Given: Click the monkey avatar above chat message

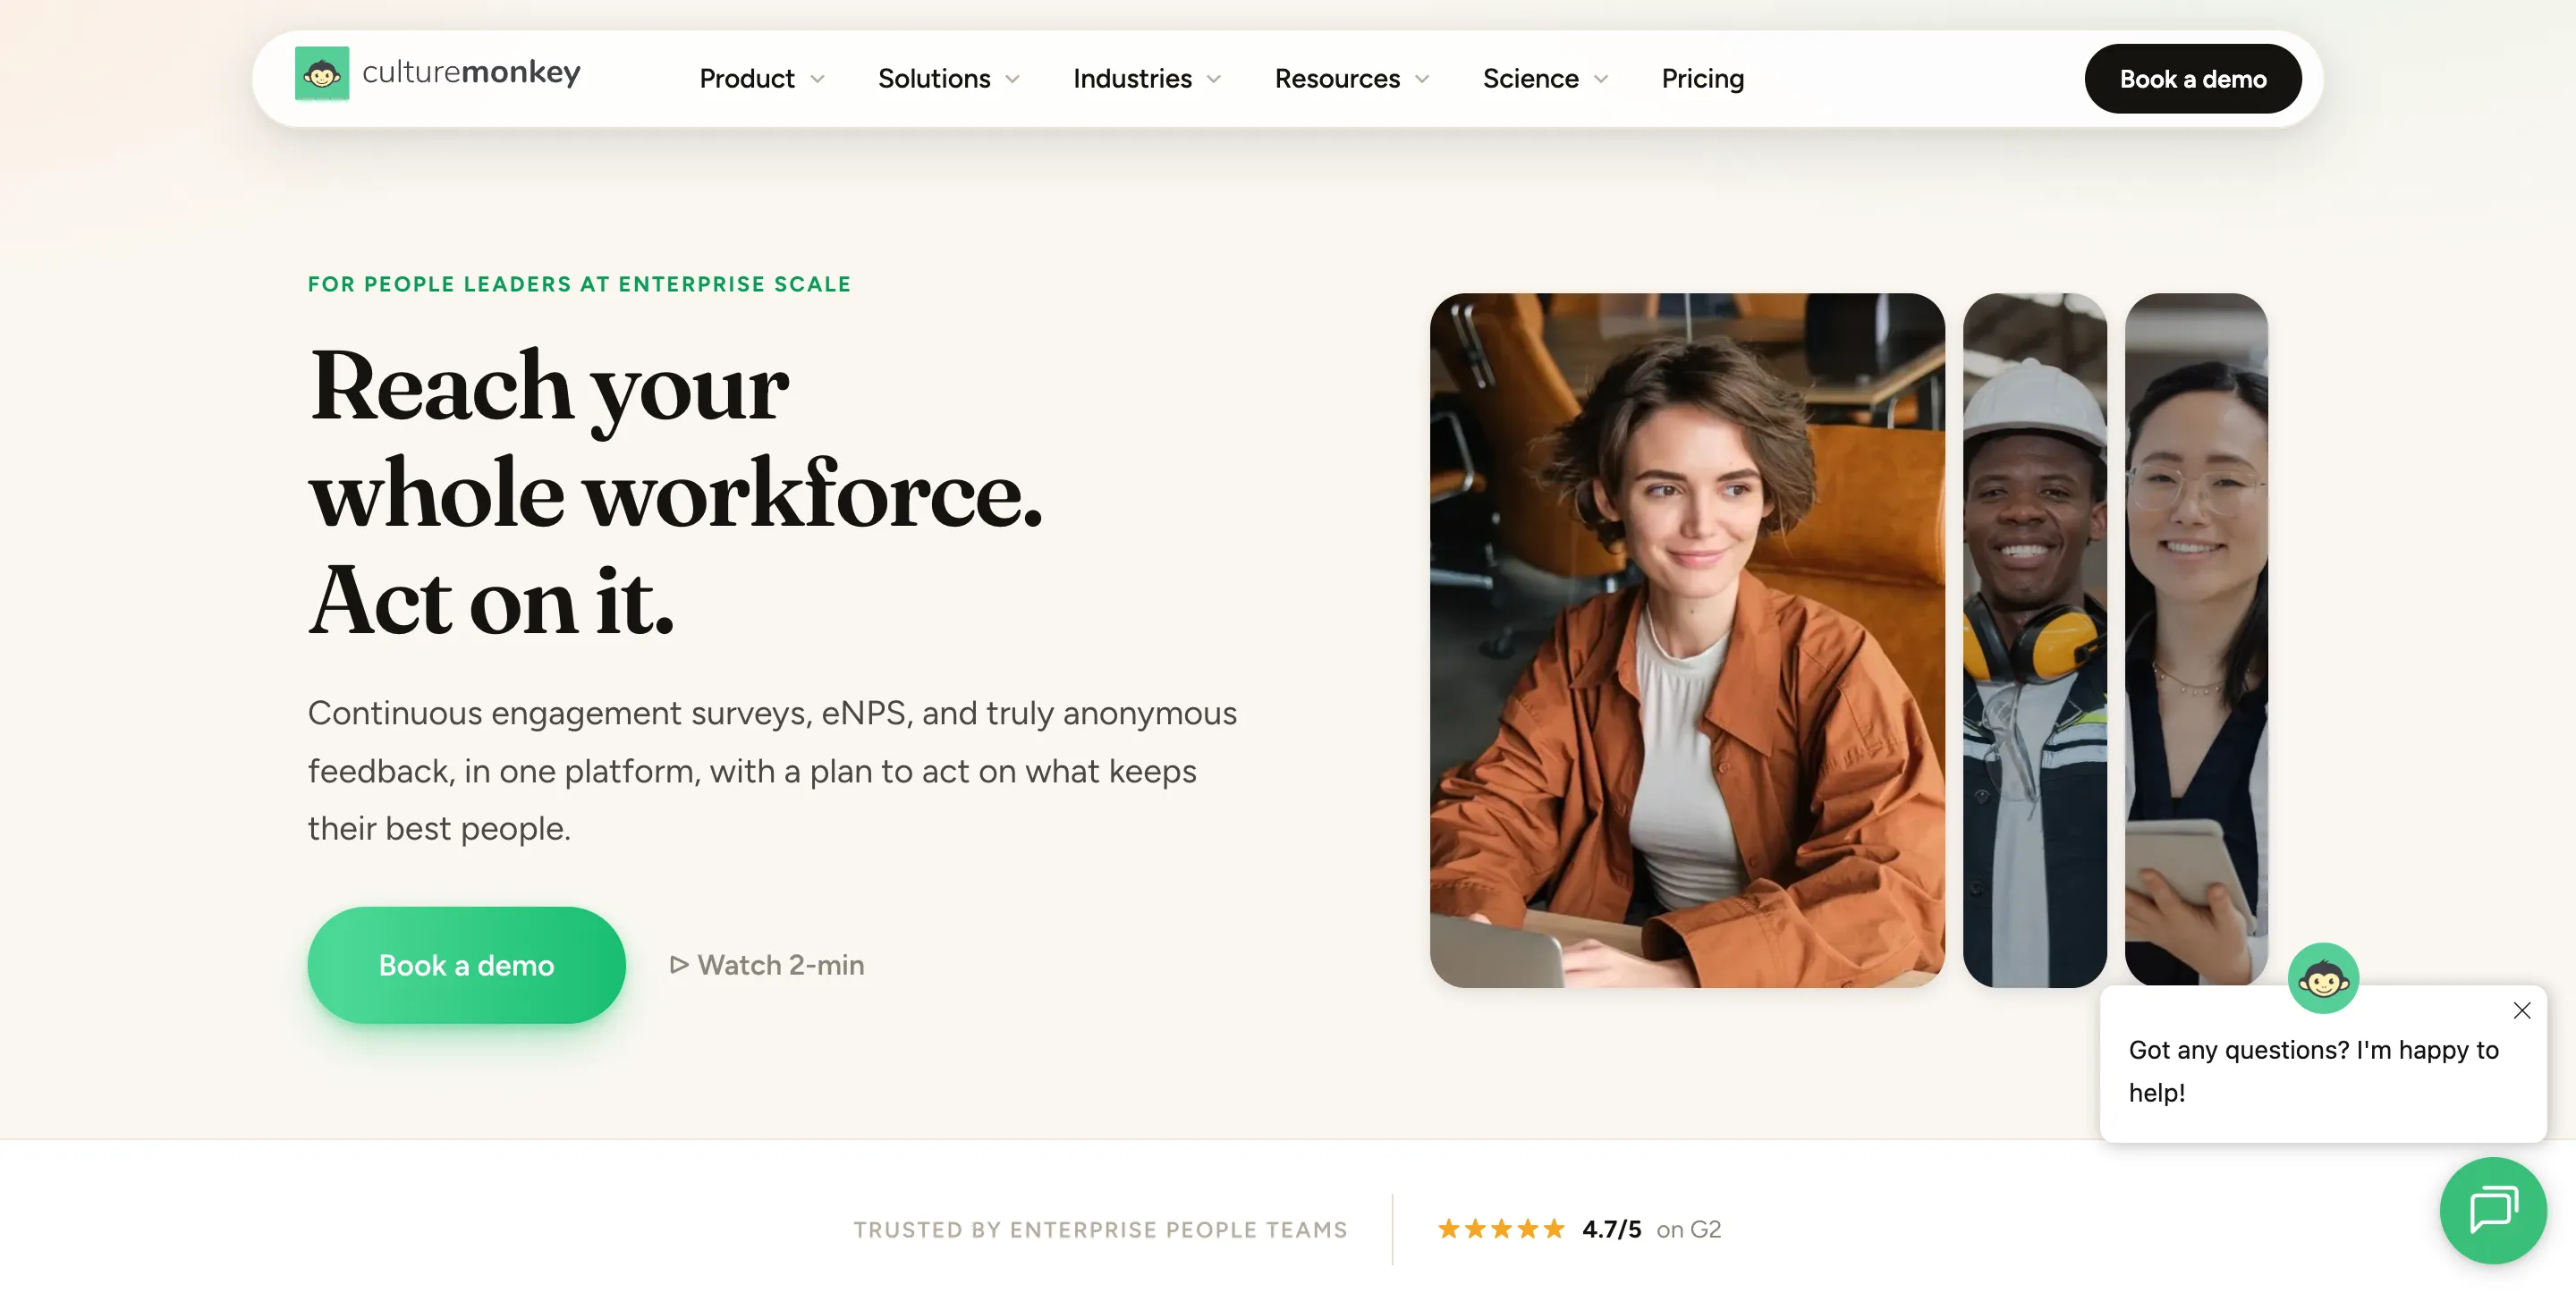Looking at the screenshot, I should click(x=2323, y=978).
